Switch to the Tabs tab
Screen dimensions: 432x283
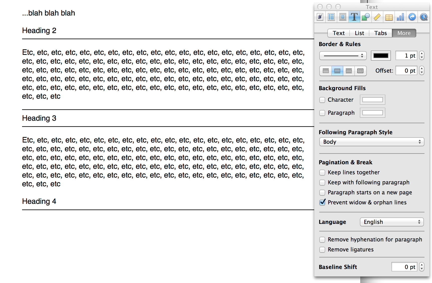[380, 33]
